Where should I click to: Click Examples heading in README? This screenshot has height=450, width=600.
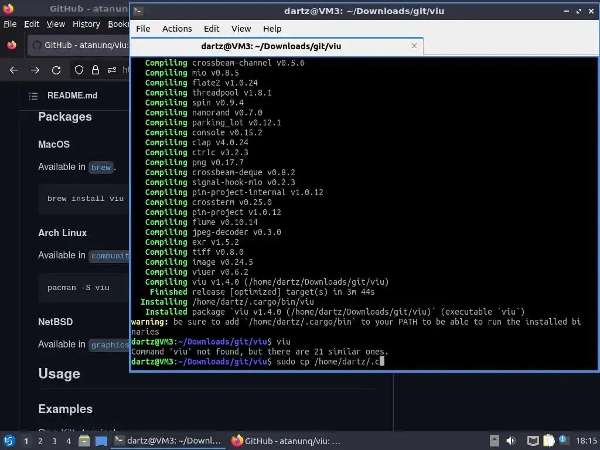(x=66, y=409)
